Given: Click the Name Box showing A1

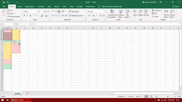Looking at the screenshot, I should [7, 24].
